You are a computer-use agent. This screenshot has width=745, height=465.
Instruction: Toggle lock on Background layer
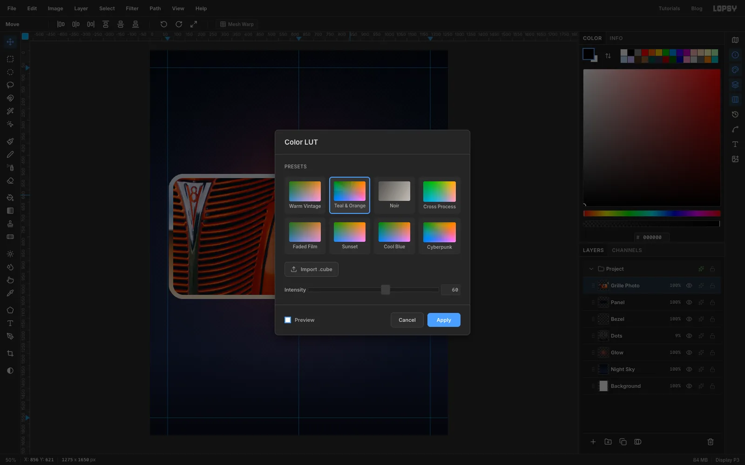tap(712, 386)
